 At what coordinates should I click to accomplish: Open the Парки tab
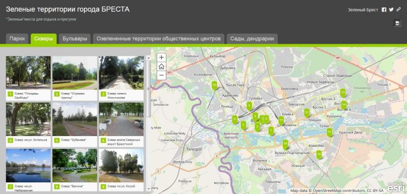[x=17, y=39]
